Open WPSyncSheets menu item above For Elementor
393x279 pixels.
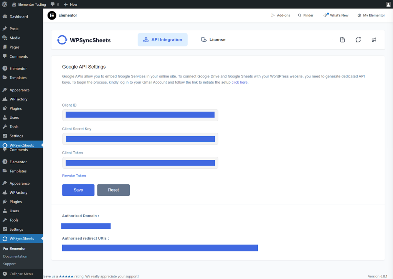point(21,238)
